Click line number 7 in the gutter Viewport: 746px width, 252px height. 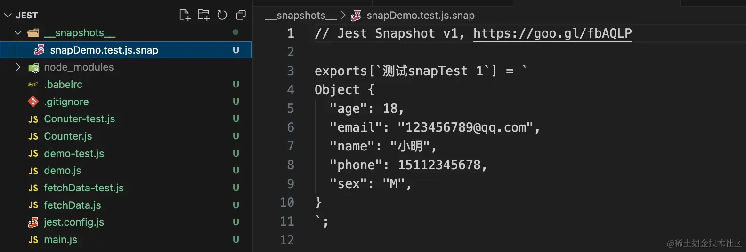290,146
